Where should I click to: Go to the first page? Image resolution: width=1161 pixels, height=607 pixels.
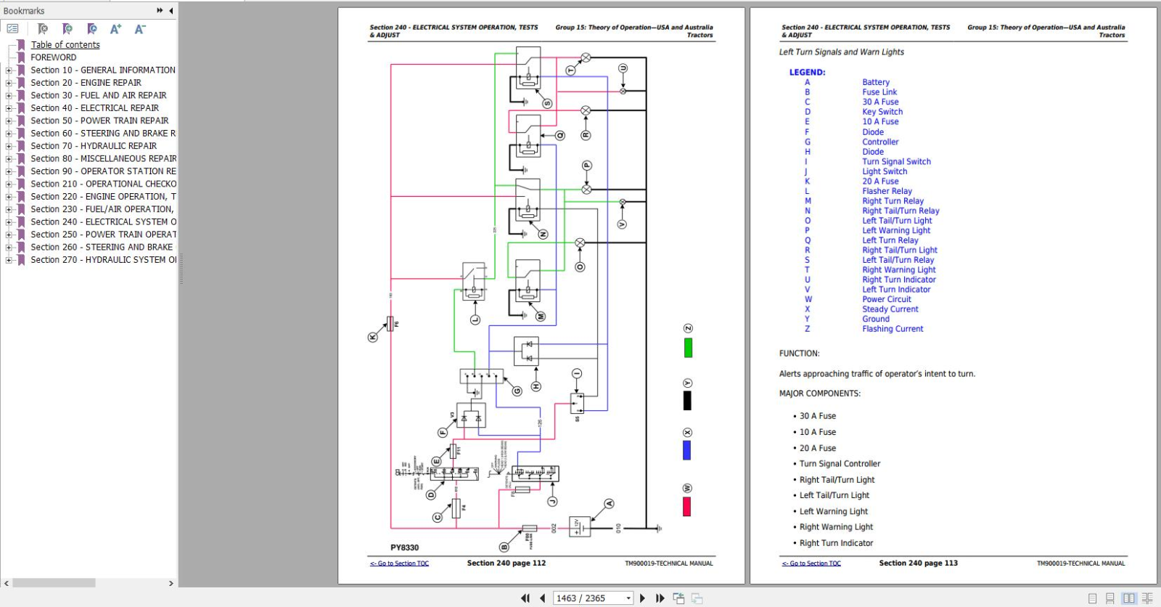525,598
